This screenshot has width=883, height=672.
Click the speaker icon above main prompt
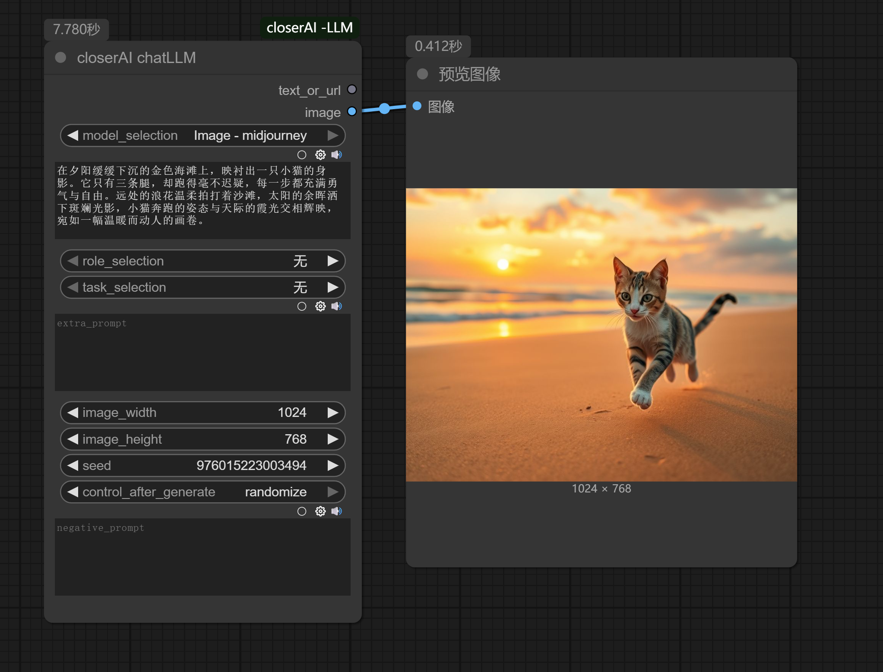(x=337, y=155)
